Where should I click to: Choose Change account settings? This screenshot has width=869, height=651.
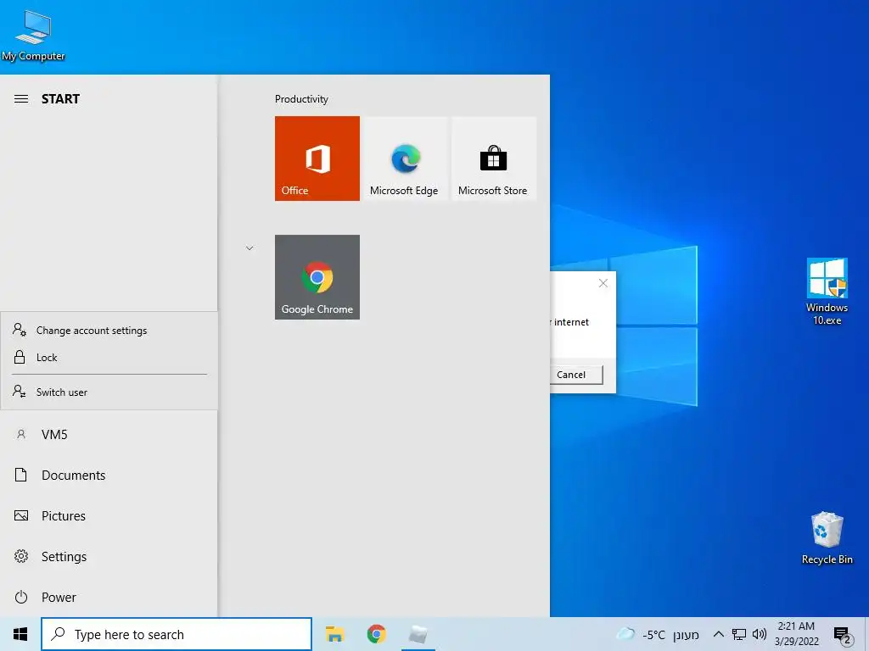point(109,331)
